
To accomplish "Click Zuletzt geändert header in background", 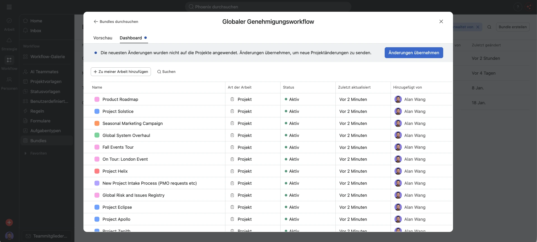I will point(486,45).
